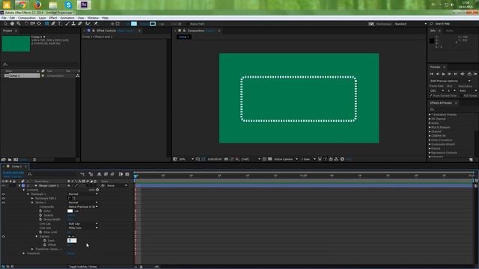
Task: Click Reset link next to Transform
Action: coord(70,253)
